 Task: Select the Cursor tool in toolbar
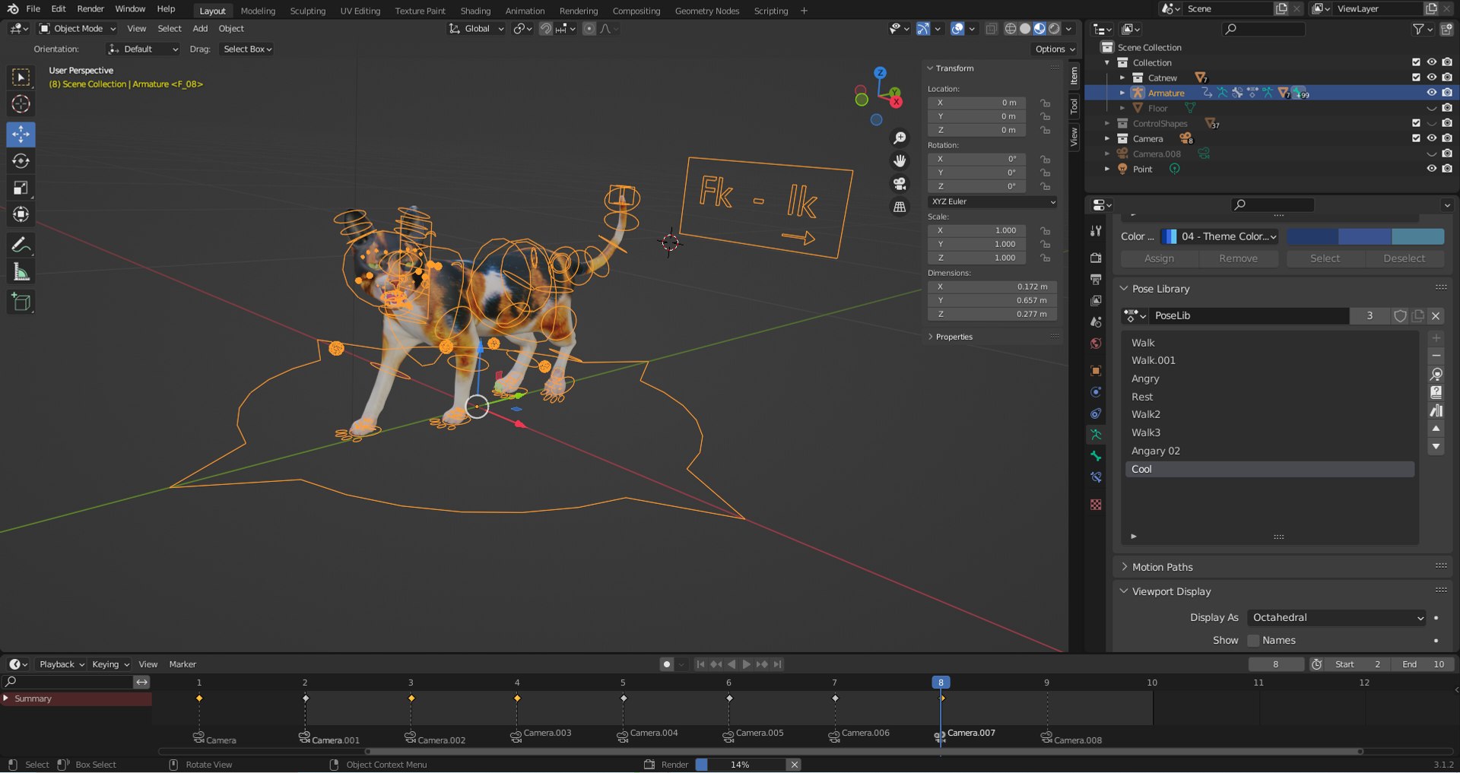21,104
